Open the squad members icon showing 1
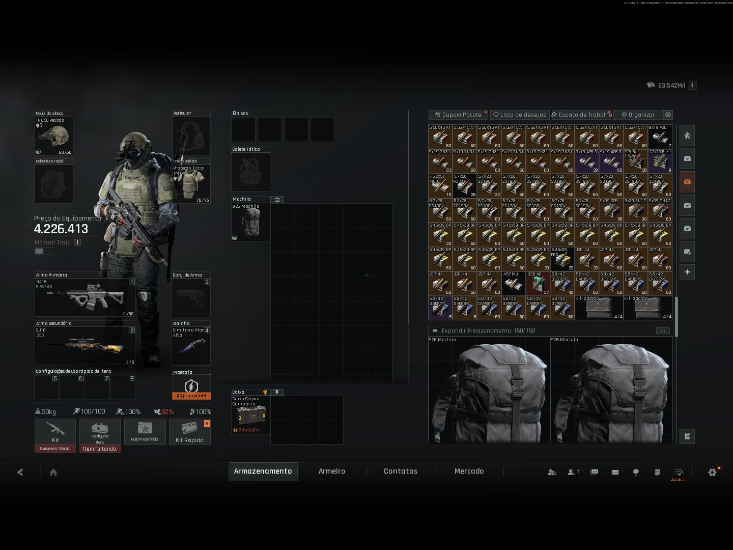Image resolution: width=733 pixels, height=550 pixels. click(574, 472)
